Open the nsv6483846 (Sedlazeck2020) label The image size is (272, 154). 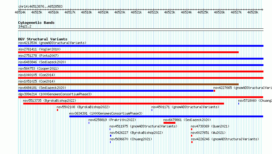42,62
